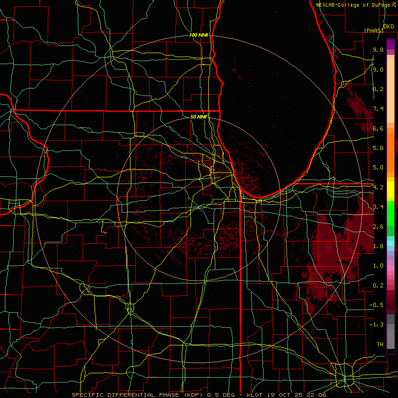Click the 3.4 scale value
This screenshot has height=398, width=398.
[x=378, y=207]
